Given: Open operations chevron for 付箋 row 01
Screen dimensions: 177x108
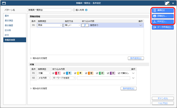Looking at the screenshot, I should click(x=133, y=73).
